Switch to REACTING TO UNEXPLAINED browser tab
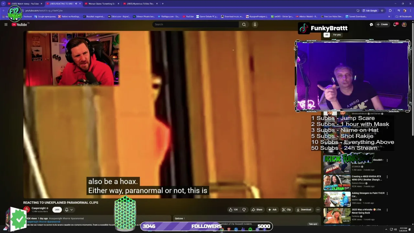The height and width of the screenshot is (233, 414). 63,4
